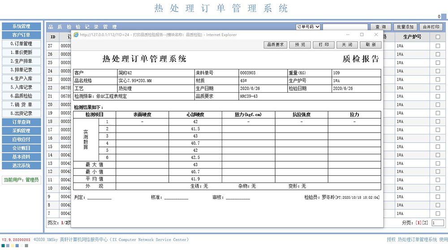
Task: Click the 查询 search button
Action: tap(380, 27)
